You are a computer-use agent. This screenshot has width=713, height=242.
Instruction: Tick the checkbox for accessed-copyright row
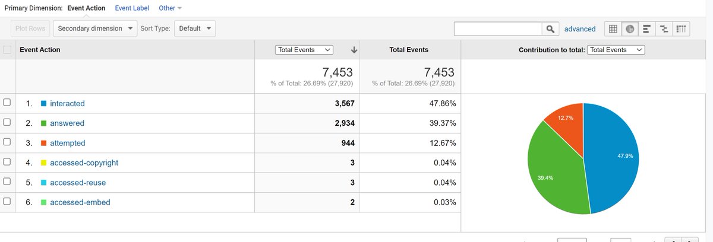tap(7, 162)
